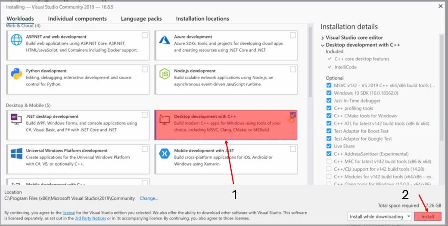Select the Node.js development workload card
448x226 pixels.
coord(226,79)
